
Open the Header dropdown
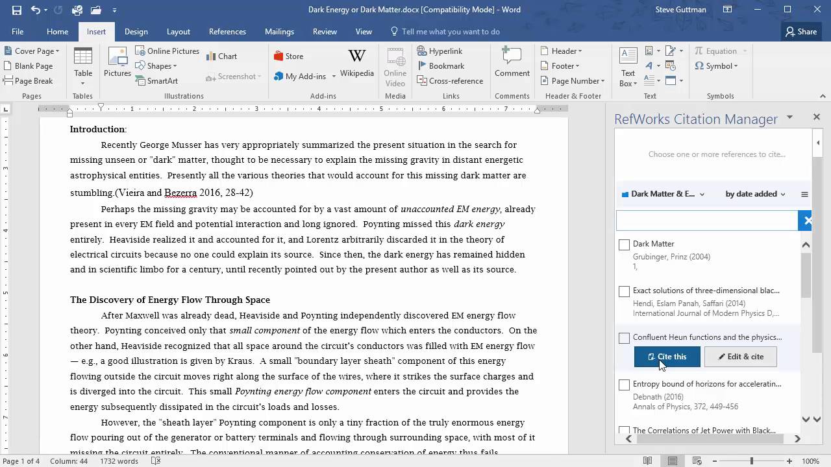click(x=561, y=51)
